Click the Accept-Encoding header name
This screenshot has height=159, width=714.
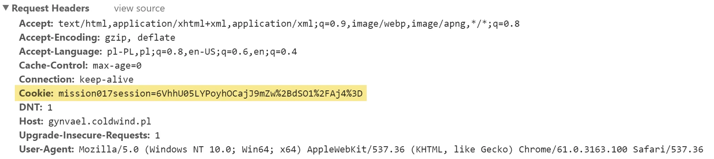point(60,37)
